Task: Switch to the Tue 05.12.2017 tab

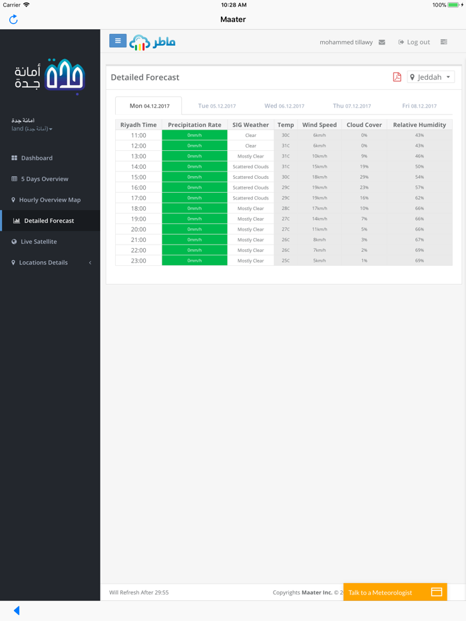Action: tap(217, 106)
